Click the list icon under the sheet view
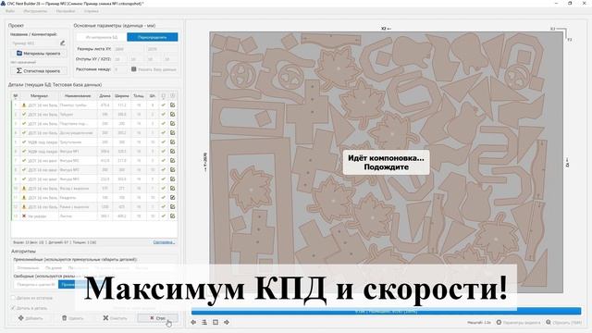The width and height of the screenshot is (592, 333). [x=204, y=323]
